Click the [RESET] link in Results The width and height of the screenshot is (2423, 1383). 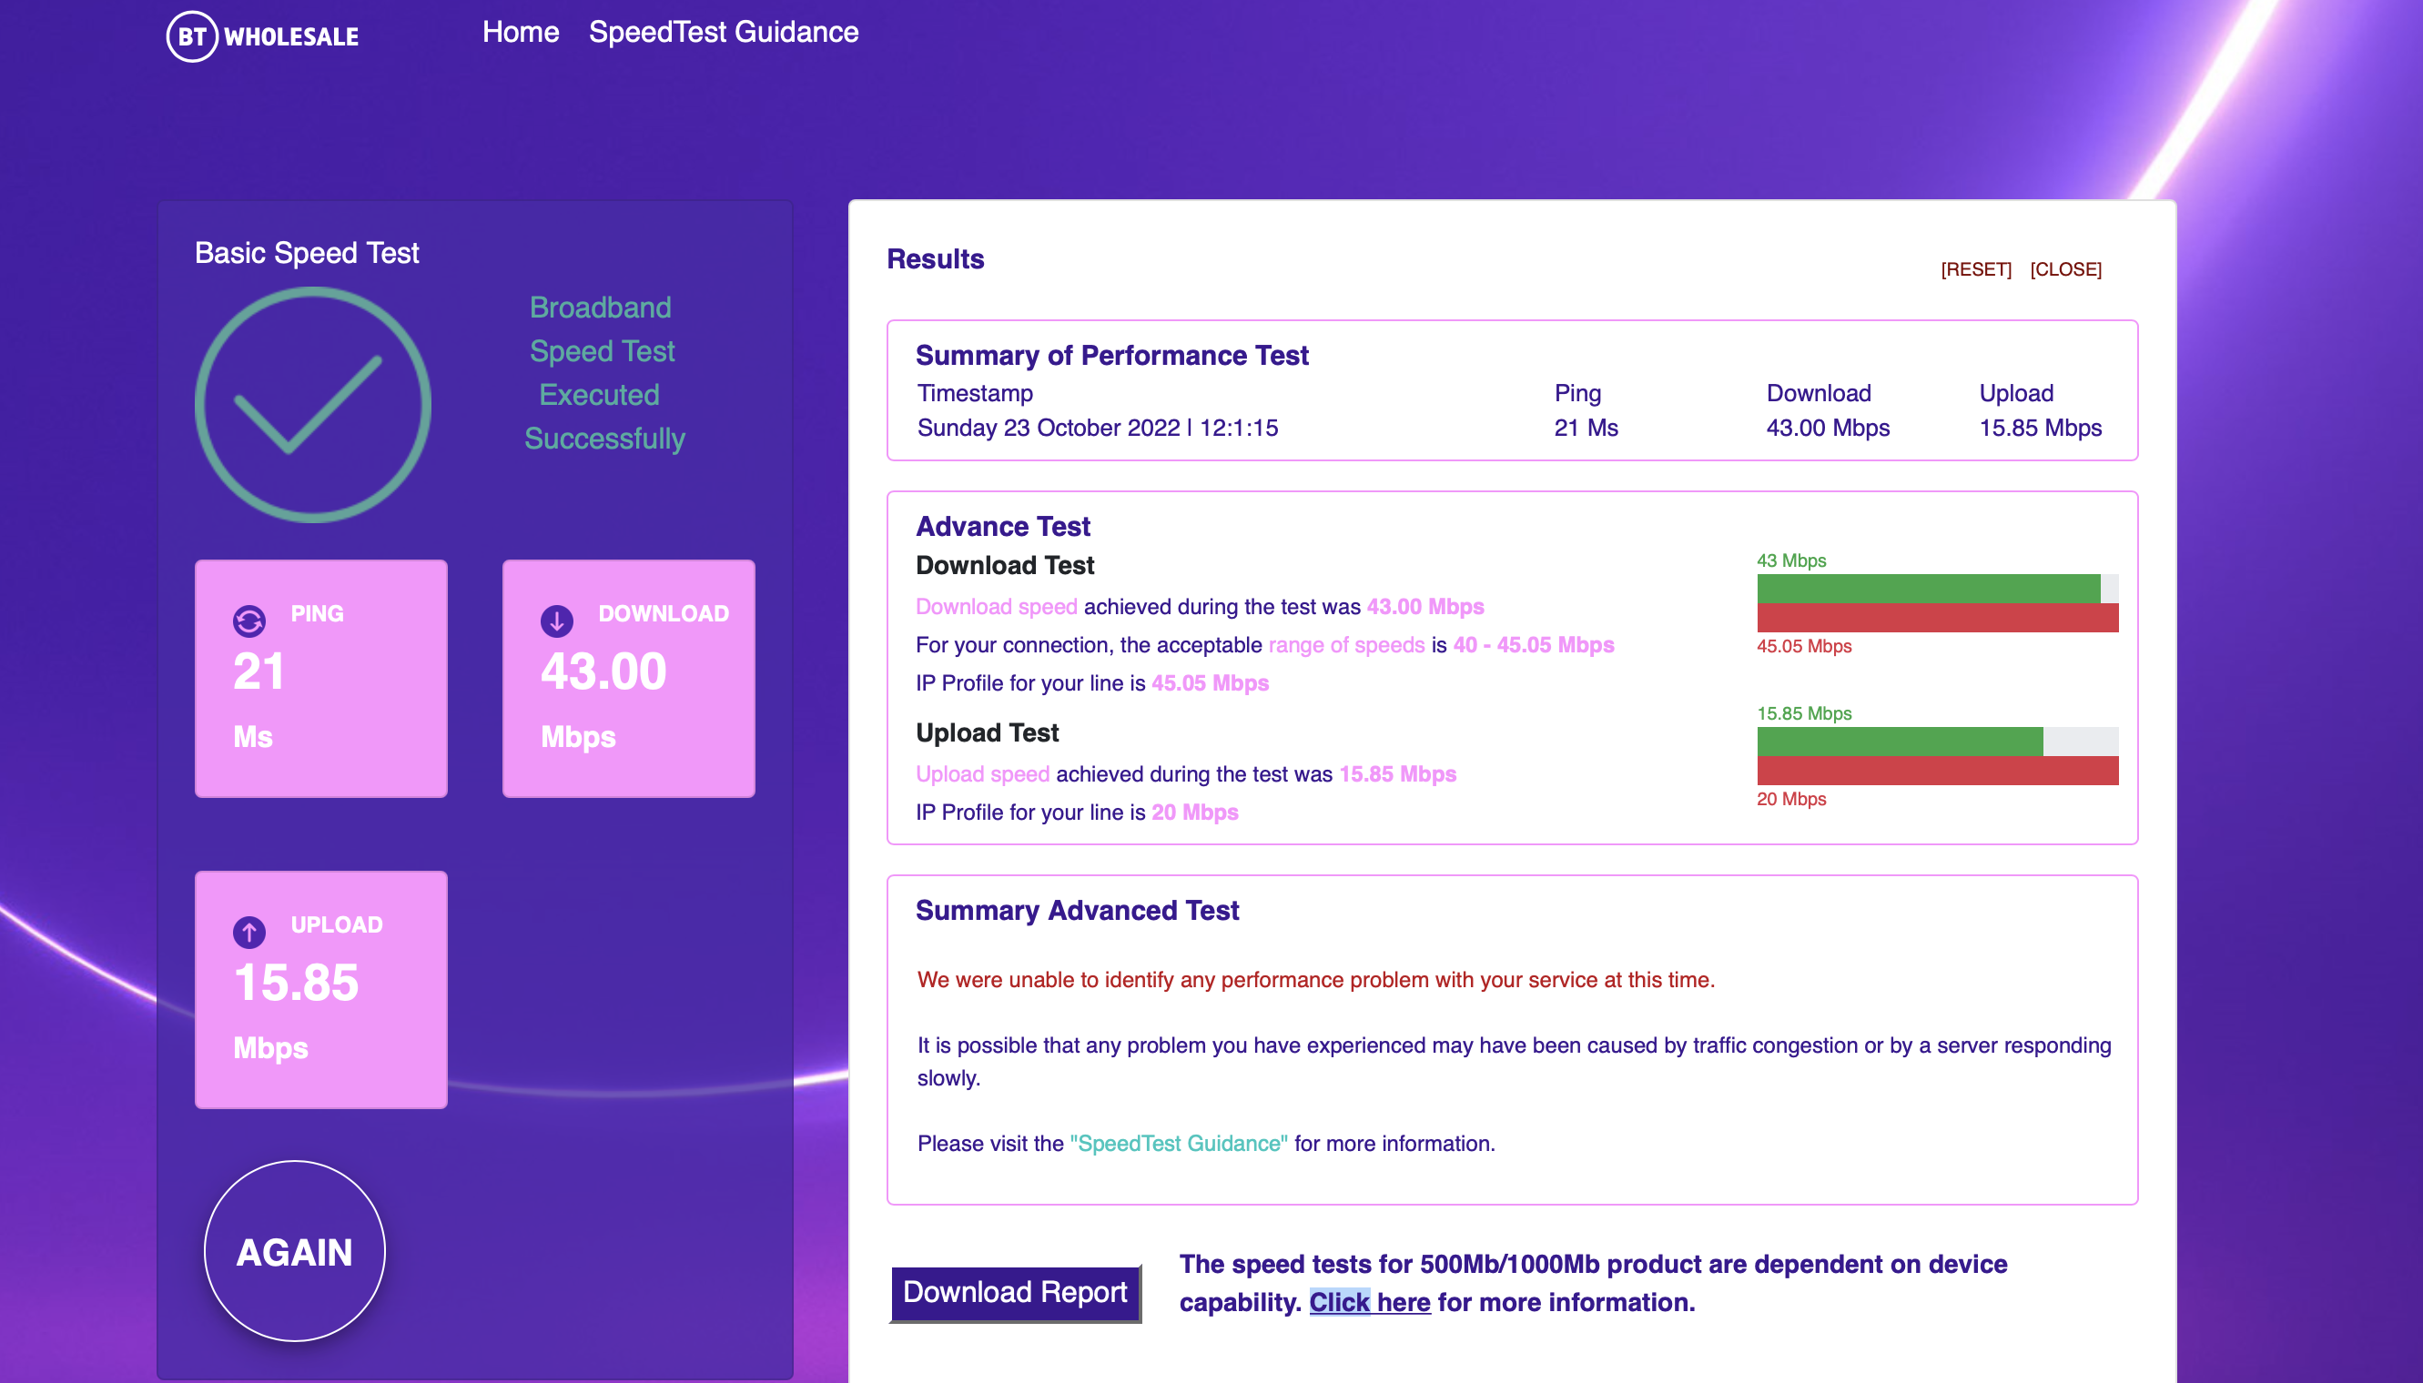[x=1975, y=269]
